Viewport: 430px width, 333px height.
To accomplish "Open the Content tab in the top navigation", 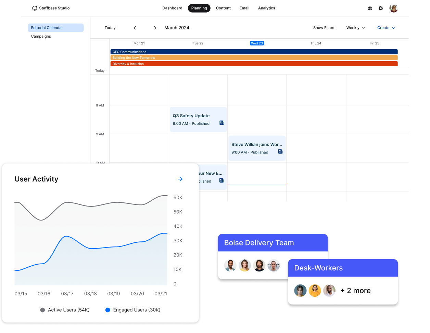I will (x=223, y=8).
